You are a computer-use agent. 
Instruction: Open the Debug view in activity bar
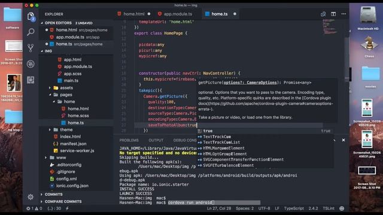[31, 64]
